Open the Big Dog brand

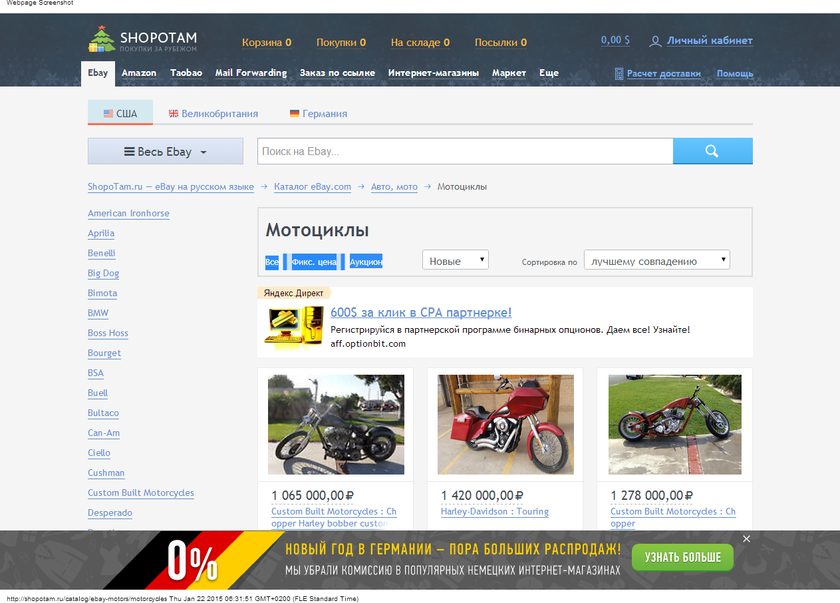[x=103, y=274]
